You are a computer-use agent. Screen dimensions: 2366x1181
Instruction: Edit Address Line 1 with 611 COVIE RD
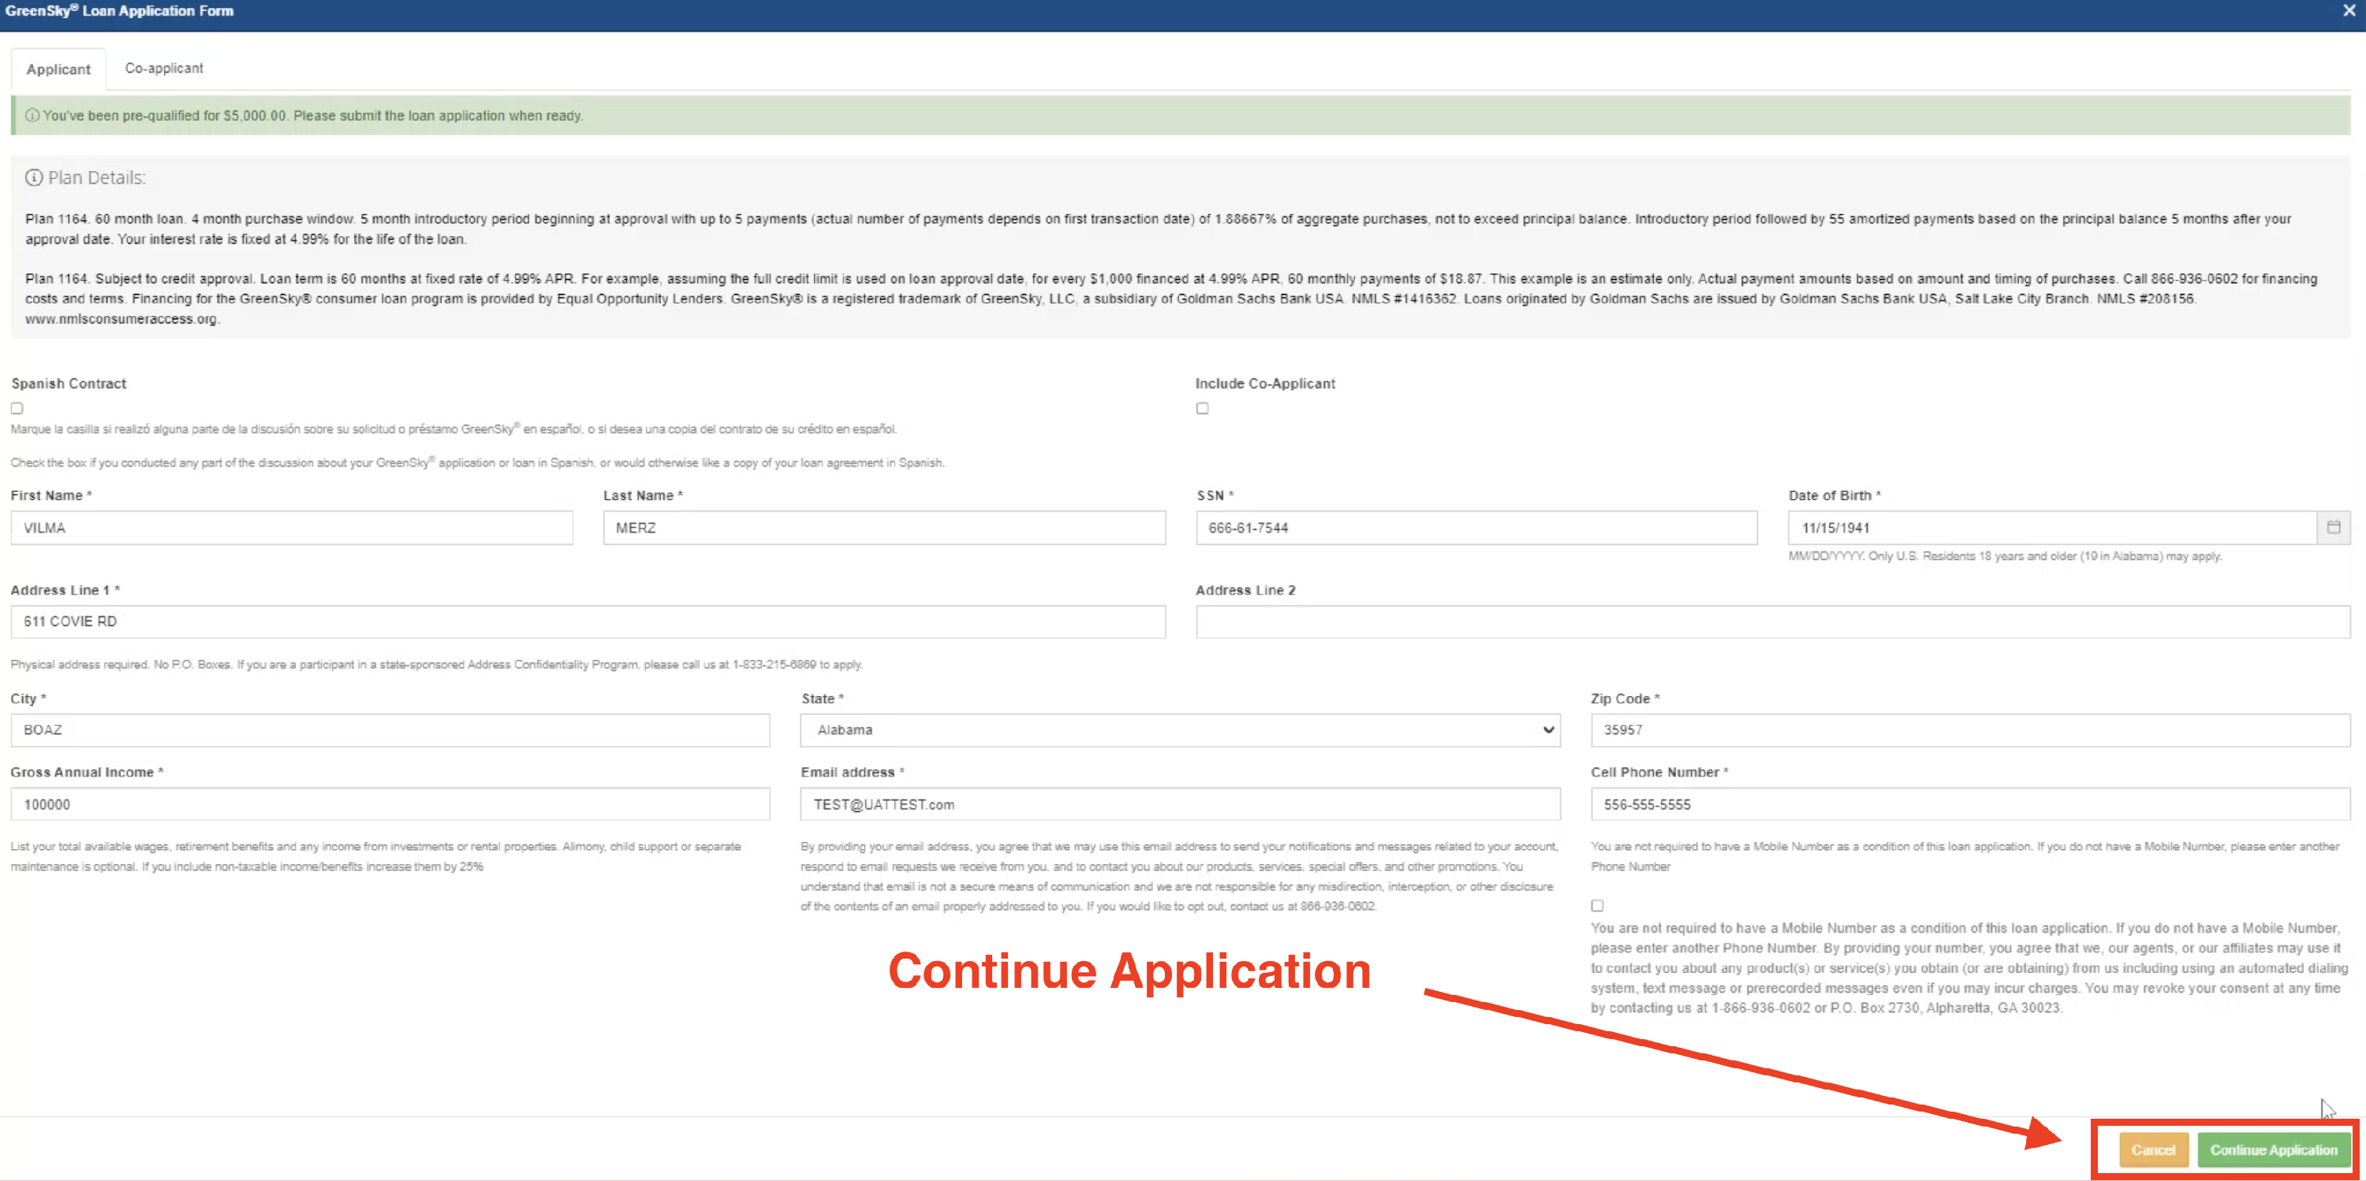(588, 620)
